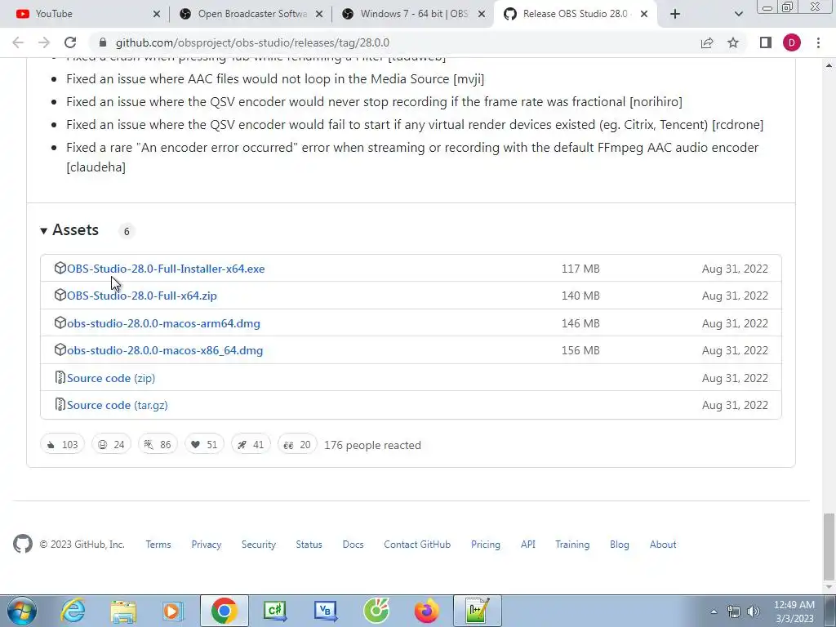This screenshot has height=627, width=836.
Task: Open the tab search dropdown arrow
Action: click(738, 14)
